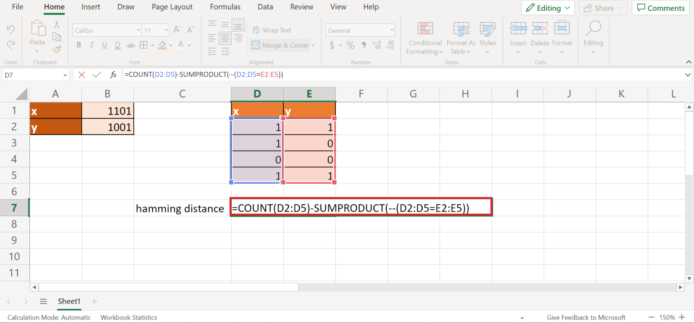Open Conditional Formatting
The image size is (694, 323).
(424, 38)
